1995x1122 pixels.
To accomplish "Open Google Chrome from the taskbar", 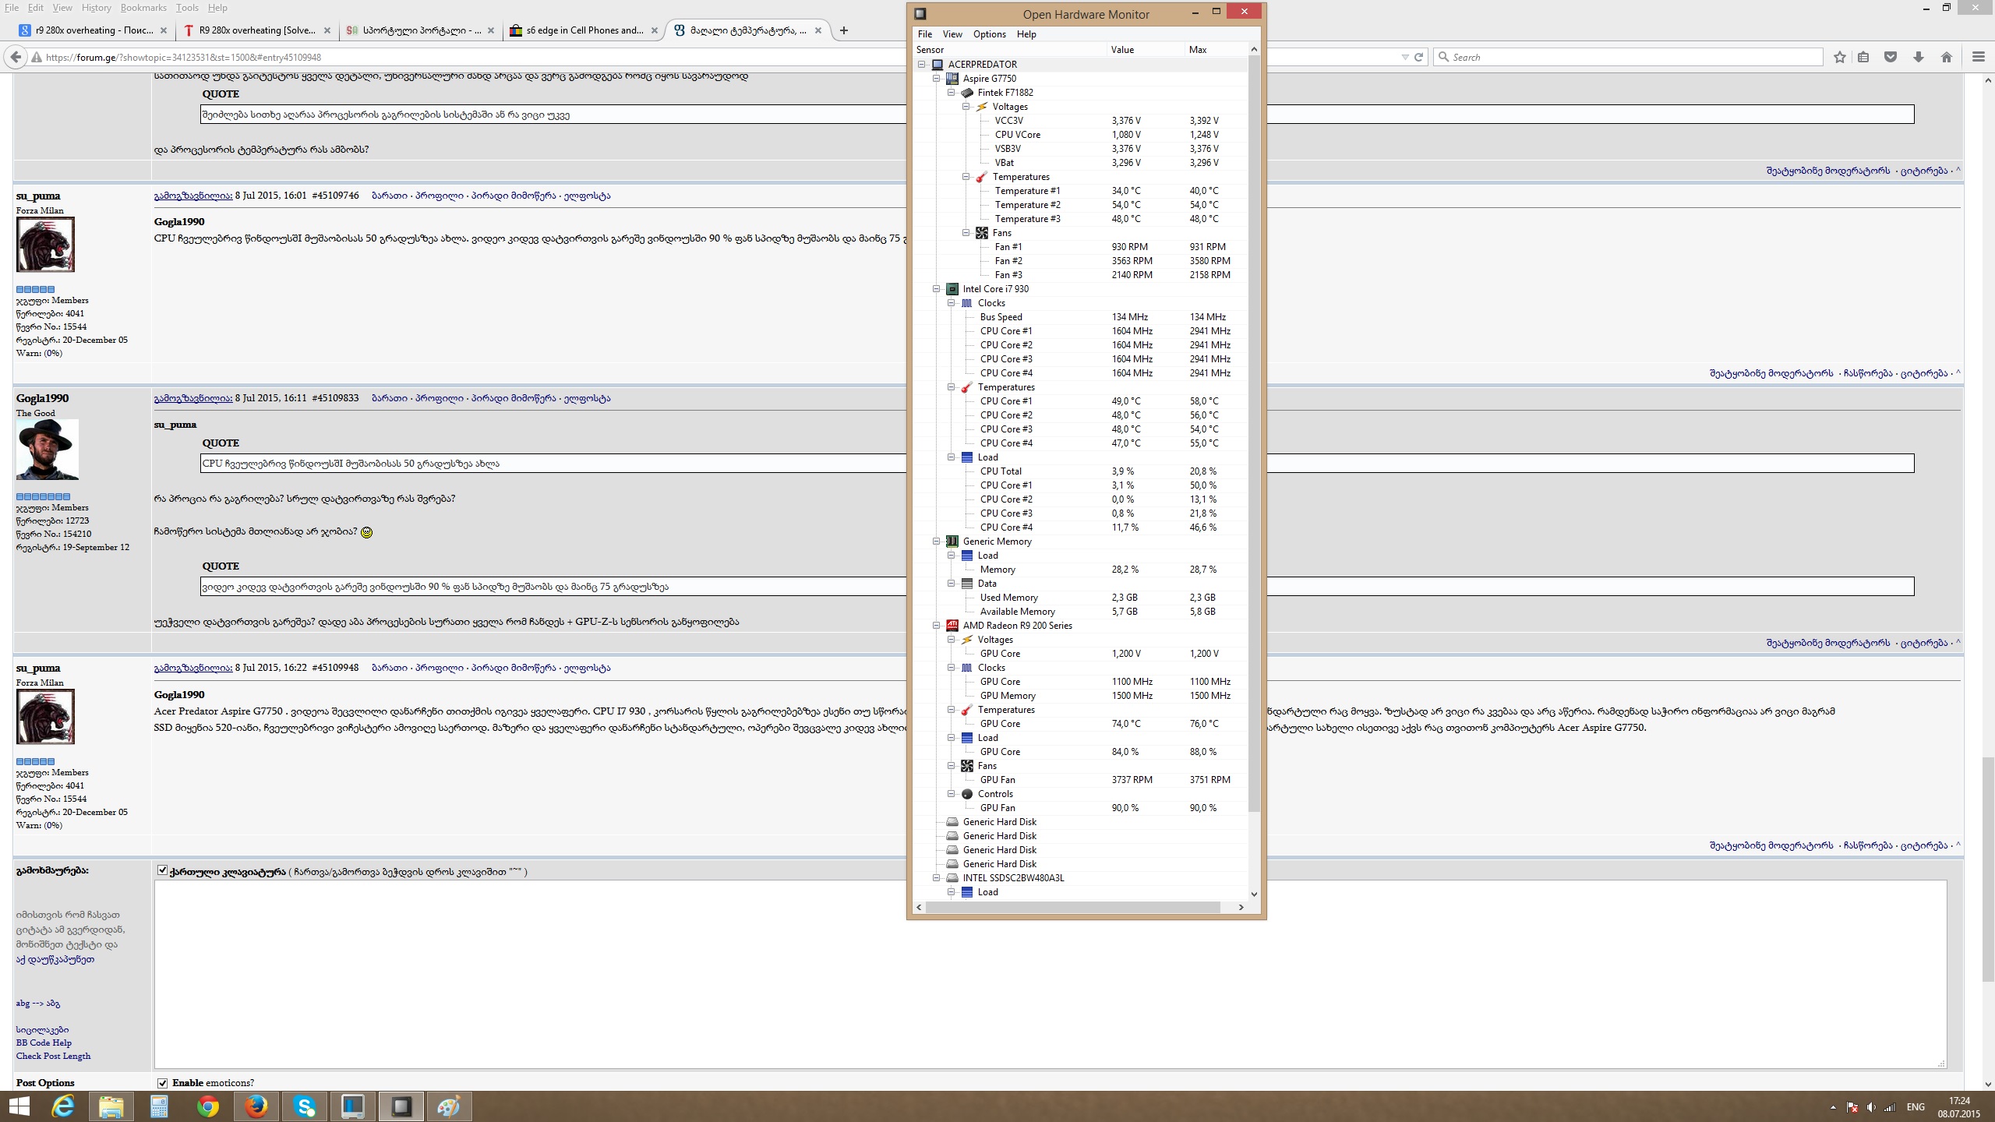I will [x=207, y=1106].
